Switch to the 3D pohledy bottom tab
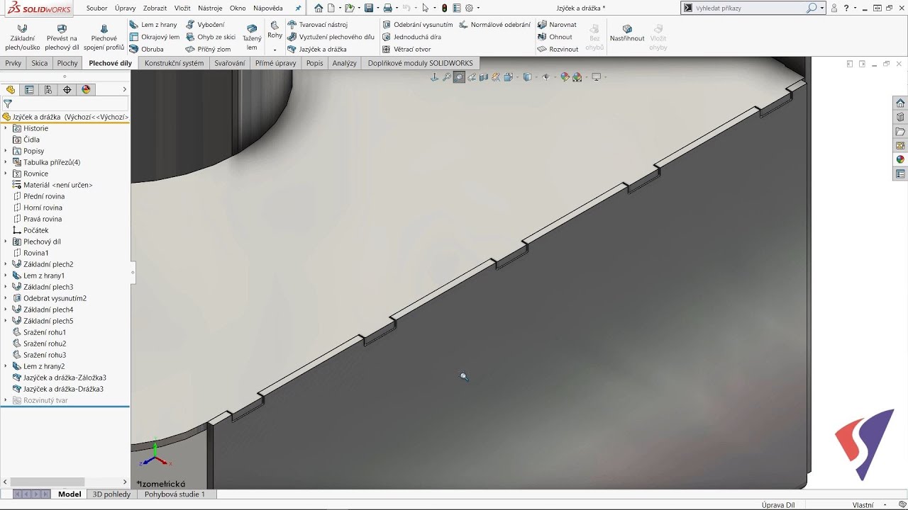The height and width of the screenshot is (510, 908). (112, 494)
